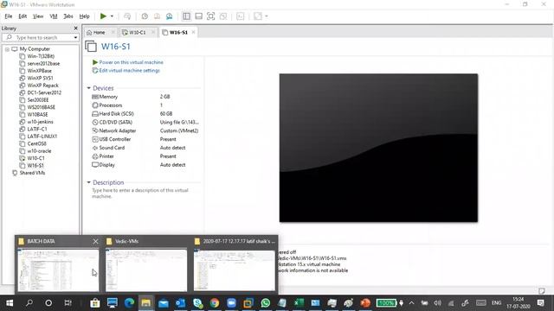The height and width of the screenshot is (311, 554).
Task: Click the green Power On toolbar button
Action: click(x=103, y=16)
